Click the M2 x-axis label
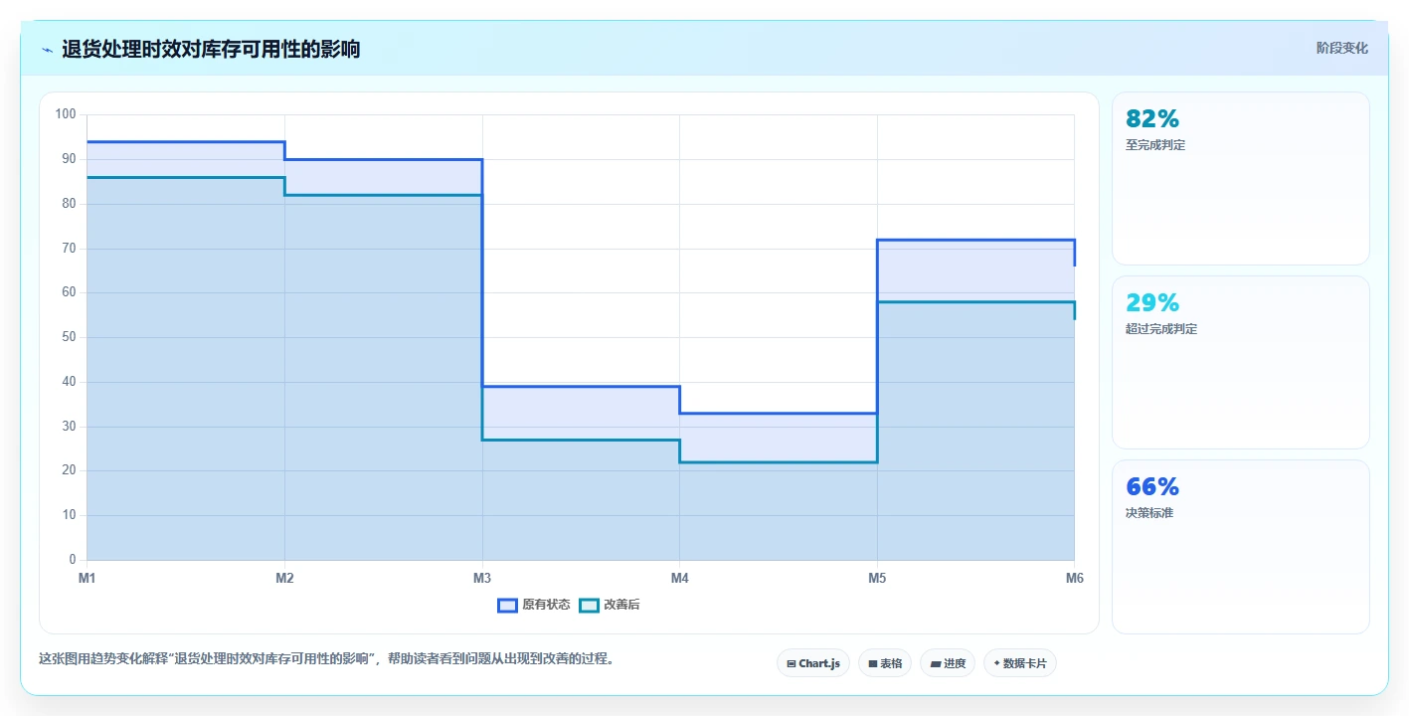 284,578
